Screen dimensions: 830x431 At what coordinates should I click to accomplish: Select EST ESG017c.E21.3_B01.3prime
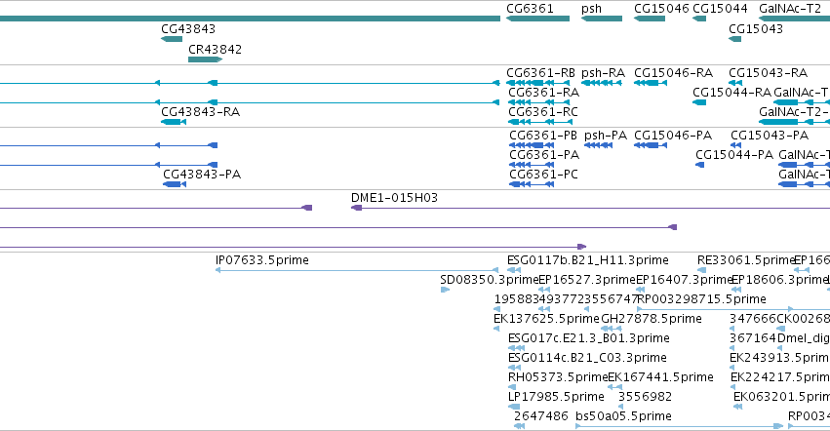tap(589, 339)
